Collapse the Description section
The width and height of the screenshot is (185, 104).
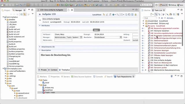coord(40,50)
